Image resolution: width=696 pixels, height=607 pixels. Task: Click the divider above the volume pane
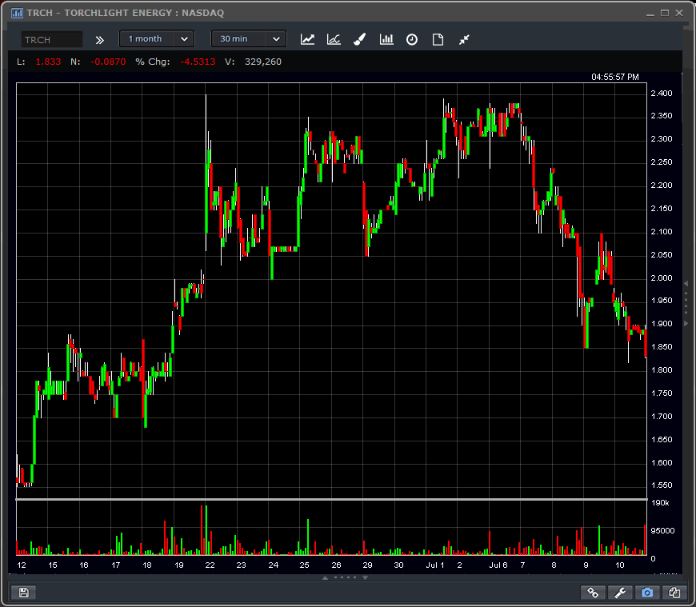point(331,500)
